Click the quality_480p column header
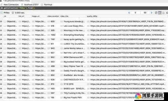The height and width of the screenshot is (101, 168). point(92,16)
